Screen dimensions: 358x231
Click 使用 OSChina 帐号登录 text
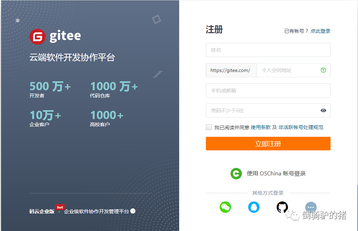276,173
